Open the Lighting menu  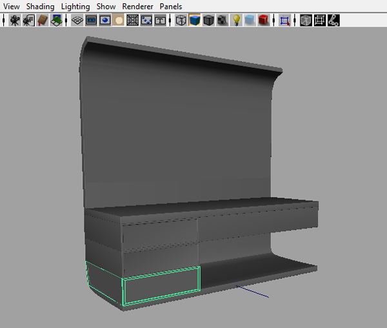coord(75,6)
